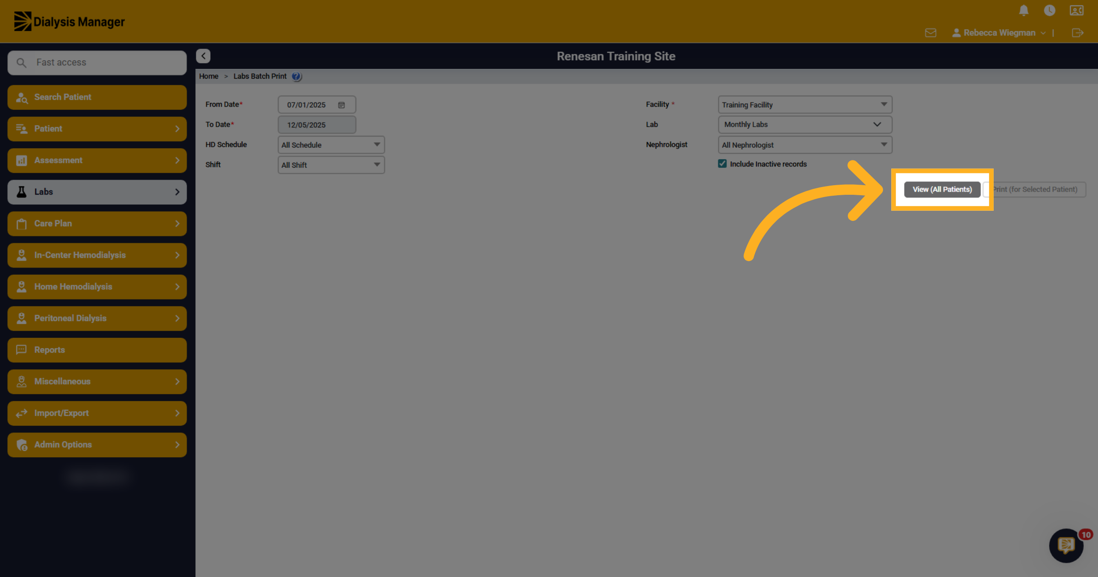This screenshot has width=1098, height=577.
Task: Open the Nephrologist dropdown
Action: [805, 145]
